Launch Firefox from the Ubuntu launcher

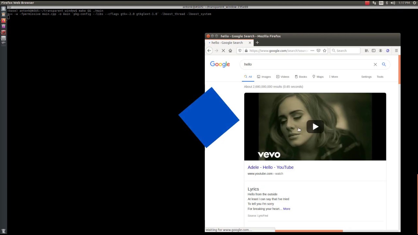tap(4, 20)
